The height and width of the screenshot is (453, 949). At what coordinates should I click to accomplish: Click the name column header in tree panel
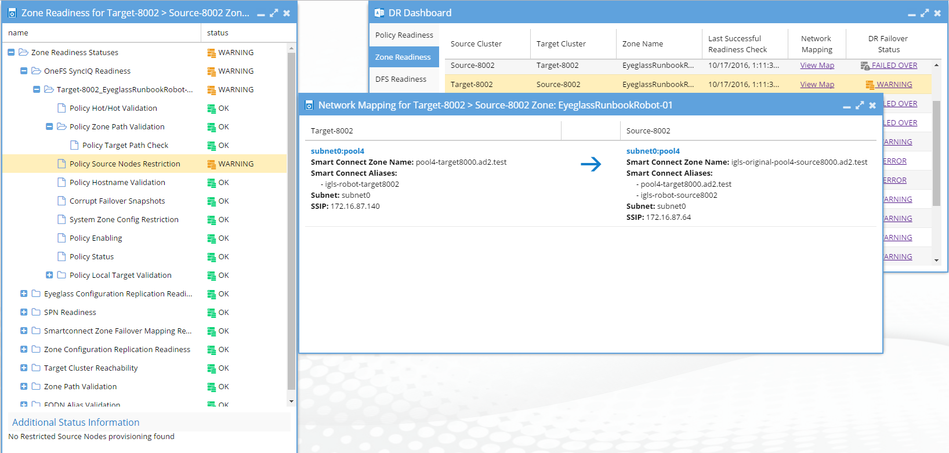pos(102,32)
